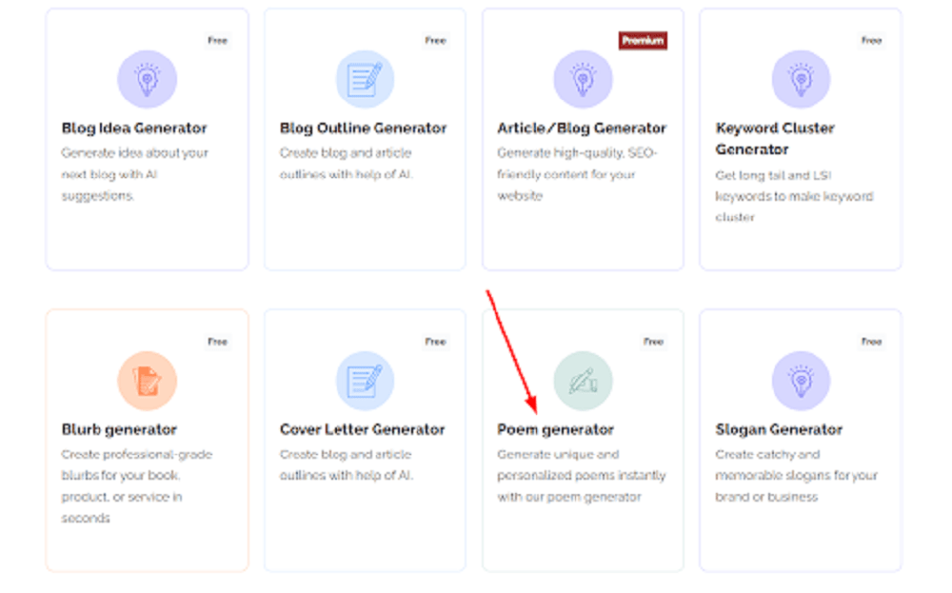Click the orange Blurb generator icon
Image resolution: width=952 pixels, height=593 pixels.
click(147, 381)
